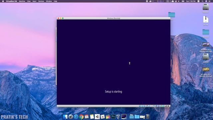Open the Devices menu
Image resolution: width=213 pixels, height=120 pixels.
click(x=41, y=1)
